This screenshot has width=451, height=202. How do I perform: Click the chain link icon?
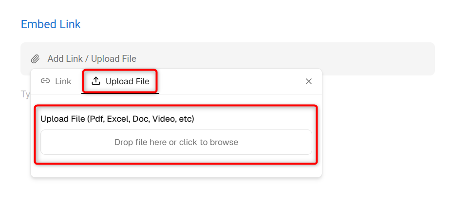coord(45,81)
